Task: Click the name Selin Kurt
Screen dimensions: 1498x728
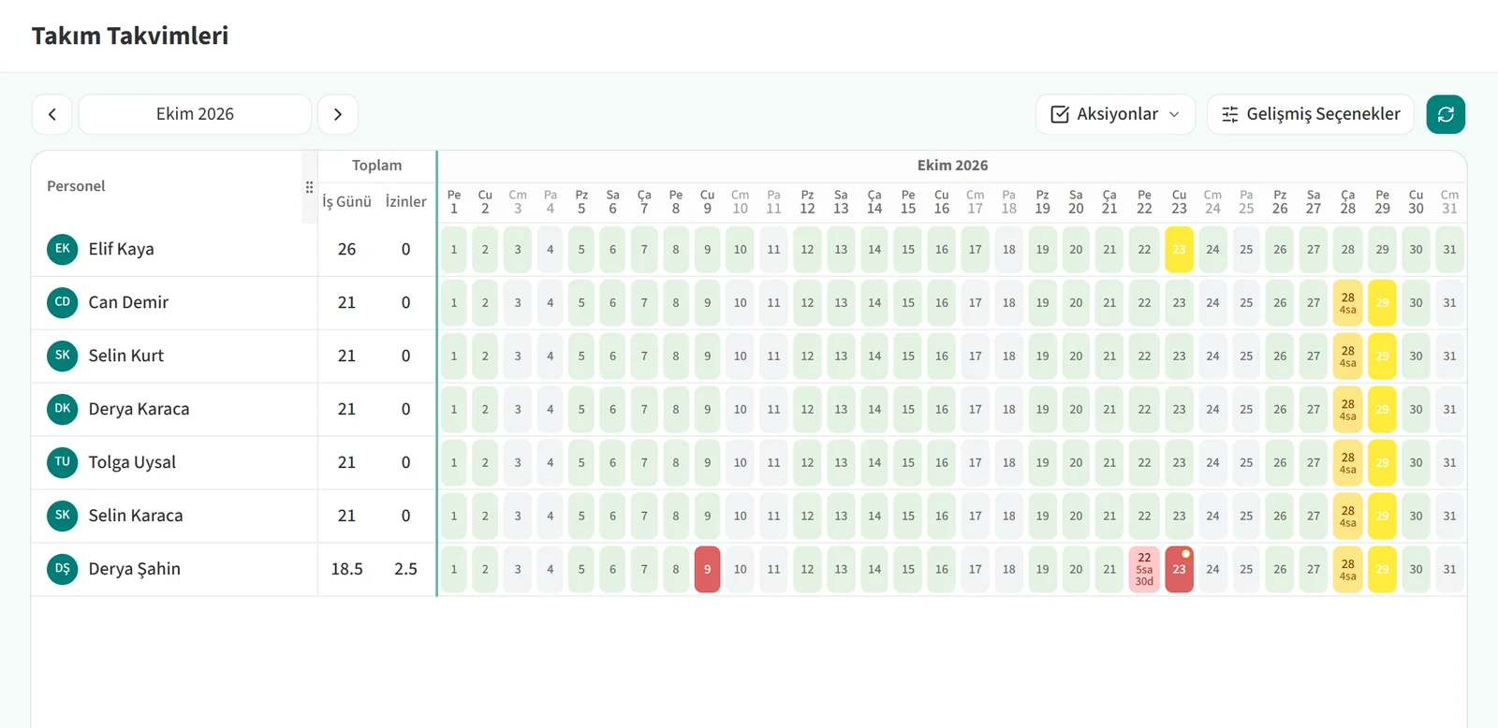Action: (x=125, y=356)
